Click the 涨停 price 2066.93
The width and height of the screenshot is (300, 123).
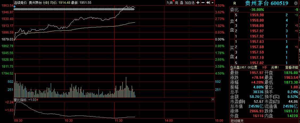click(x=257, y=111)
